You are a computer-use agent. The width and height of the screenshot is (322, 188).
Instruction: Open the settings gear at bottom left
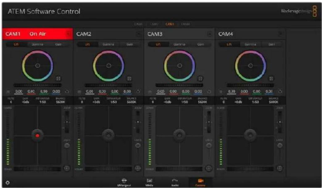tap(8, 183)
